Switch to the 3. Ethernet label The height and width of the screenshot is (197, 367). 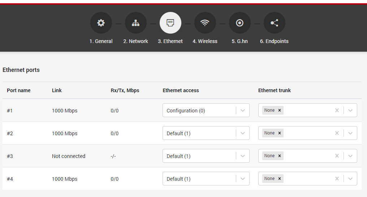point(170,41)
